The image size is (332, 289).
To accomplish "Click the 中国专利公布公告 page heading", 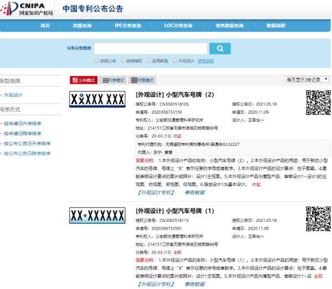I will coord(93,9).
